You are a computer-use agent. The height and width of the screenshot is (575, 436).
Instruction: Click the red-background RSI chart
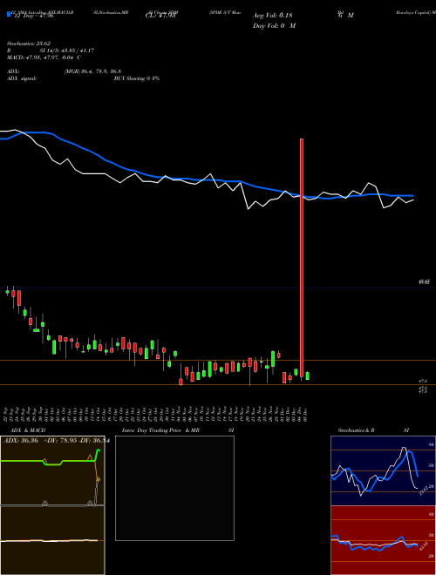point(383,540)
